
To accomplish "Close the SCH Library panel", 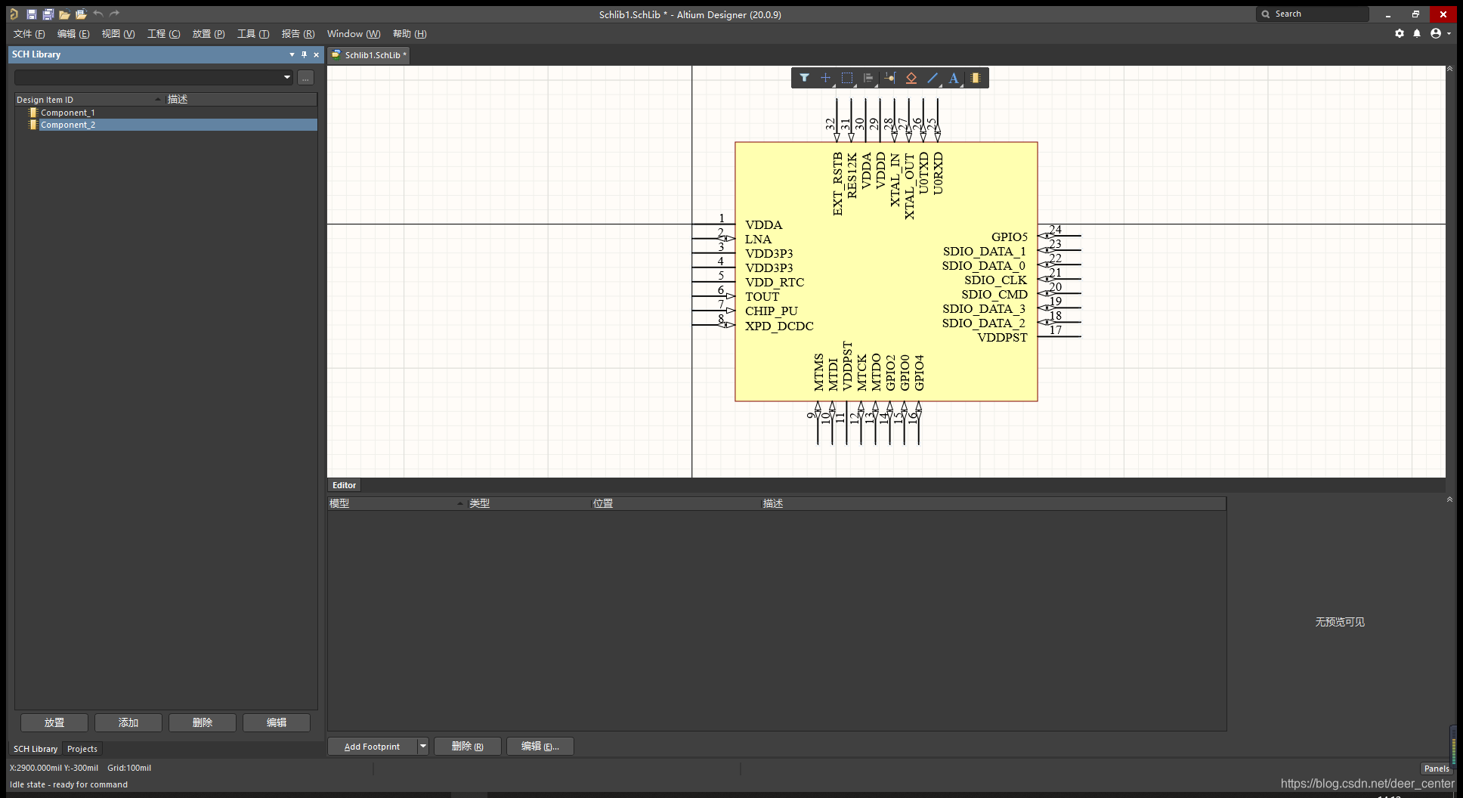I will point(316,54).
